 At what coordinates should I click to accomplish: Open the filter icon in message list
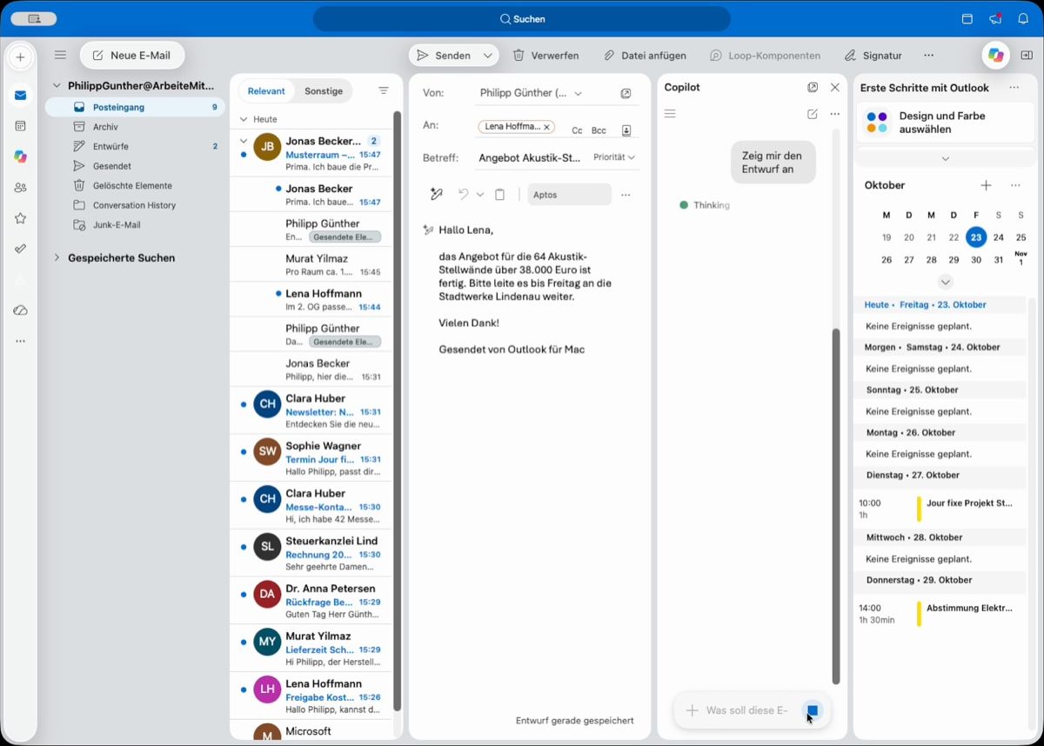point(384,90)
